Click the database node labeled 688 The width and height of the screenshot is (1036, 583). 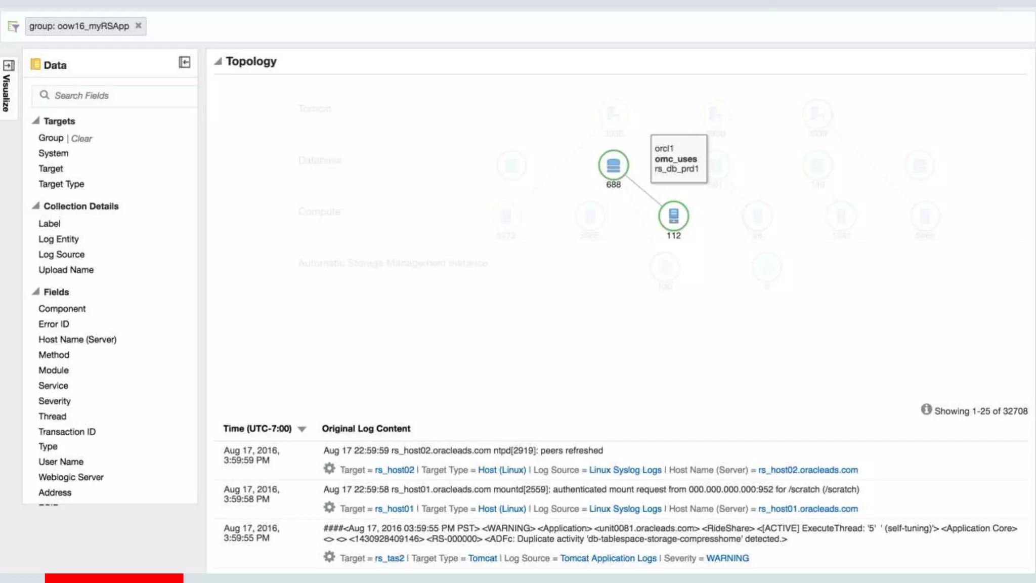click(613, 165)
